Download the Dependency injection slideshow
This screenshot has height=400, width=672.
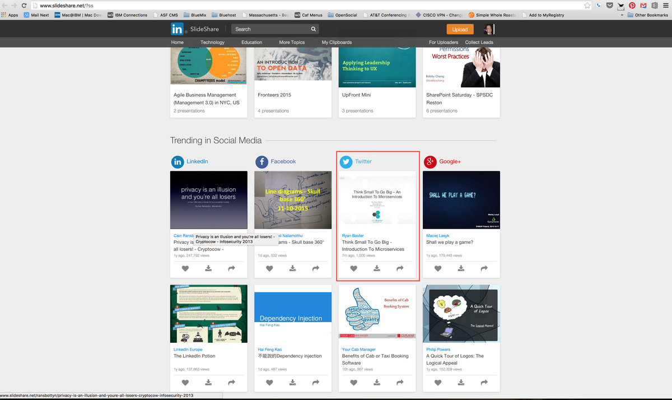click(x=292, y=383)
